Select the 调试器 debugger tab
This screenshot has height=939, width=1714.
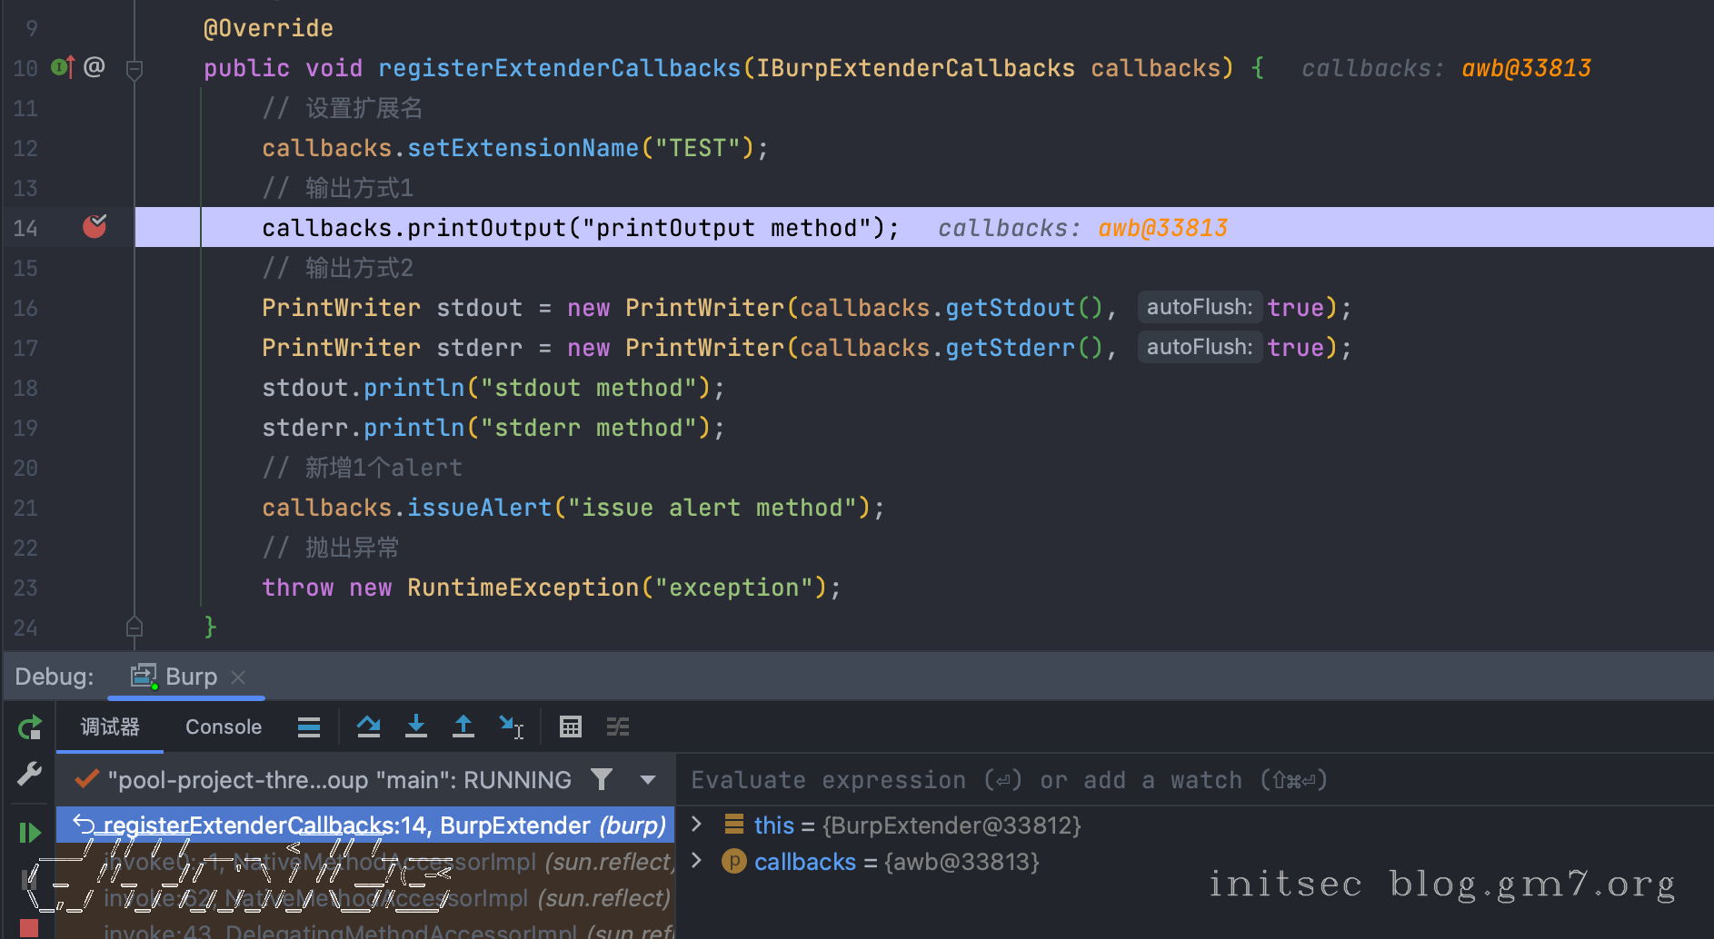click(110, 726)
